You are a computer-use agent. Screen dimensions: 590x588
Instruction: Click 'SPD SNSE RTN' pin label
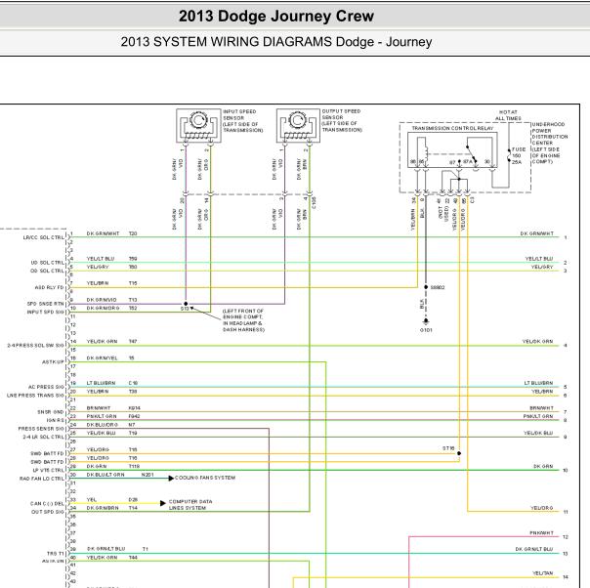point(46,304)
